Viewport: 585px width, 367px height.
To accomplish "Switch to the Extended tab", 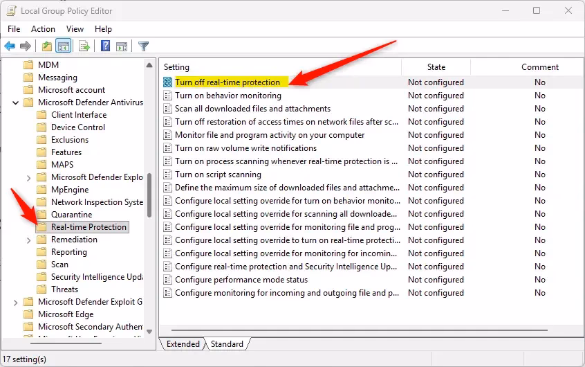I will [183, 344].
